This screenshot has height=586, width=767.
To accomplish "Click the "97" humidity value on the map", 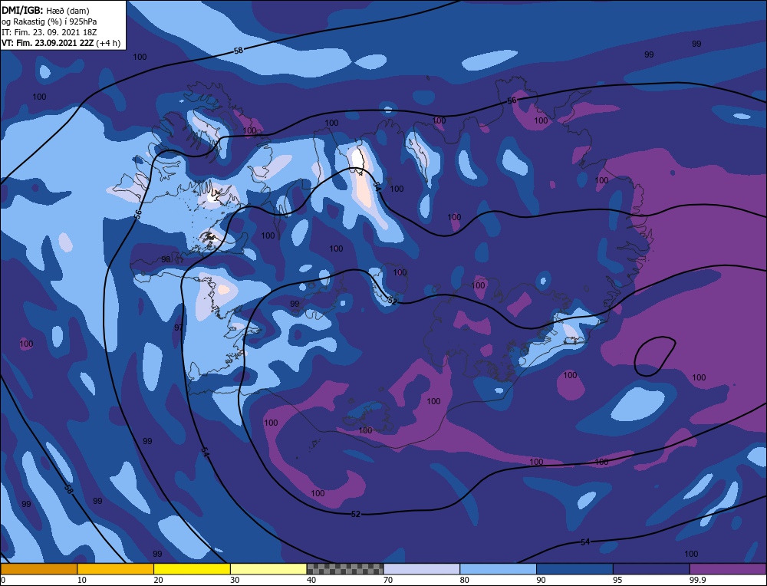I will coord(179,328).
